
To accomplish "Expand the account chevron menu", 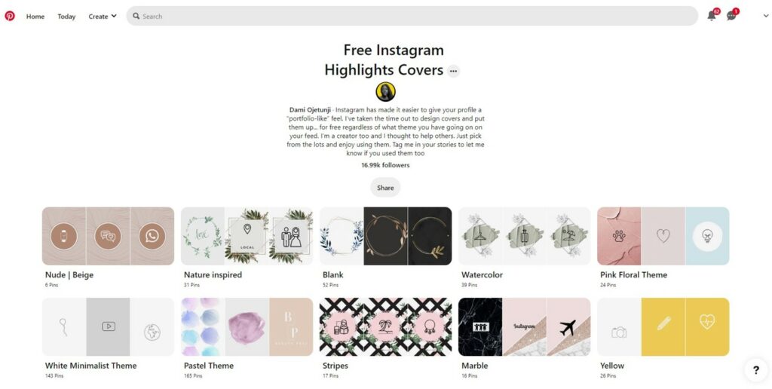I will tap(766, 16).
